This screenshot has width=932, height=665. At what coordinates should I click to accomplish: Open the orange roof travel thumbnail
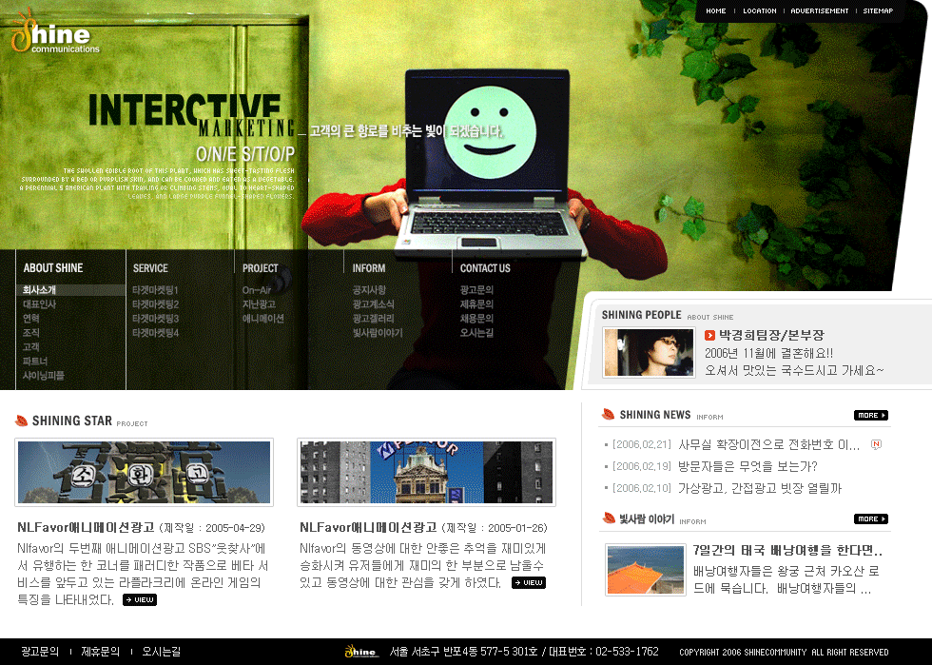click(643, 570)
